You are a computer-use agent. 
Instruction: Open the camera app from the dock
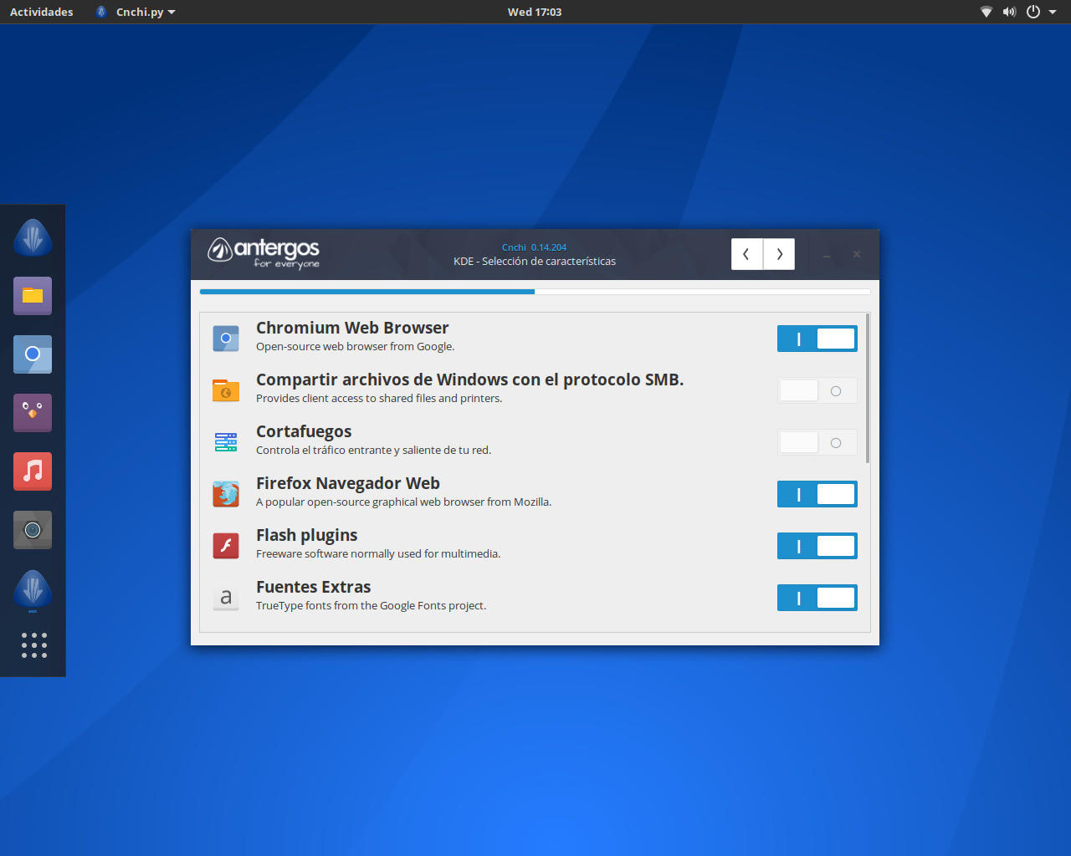click(33, 530)
